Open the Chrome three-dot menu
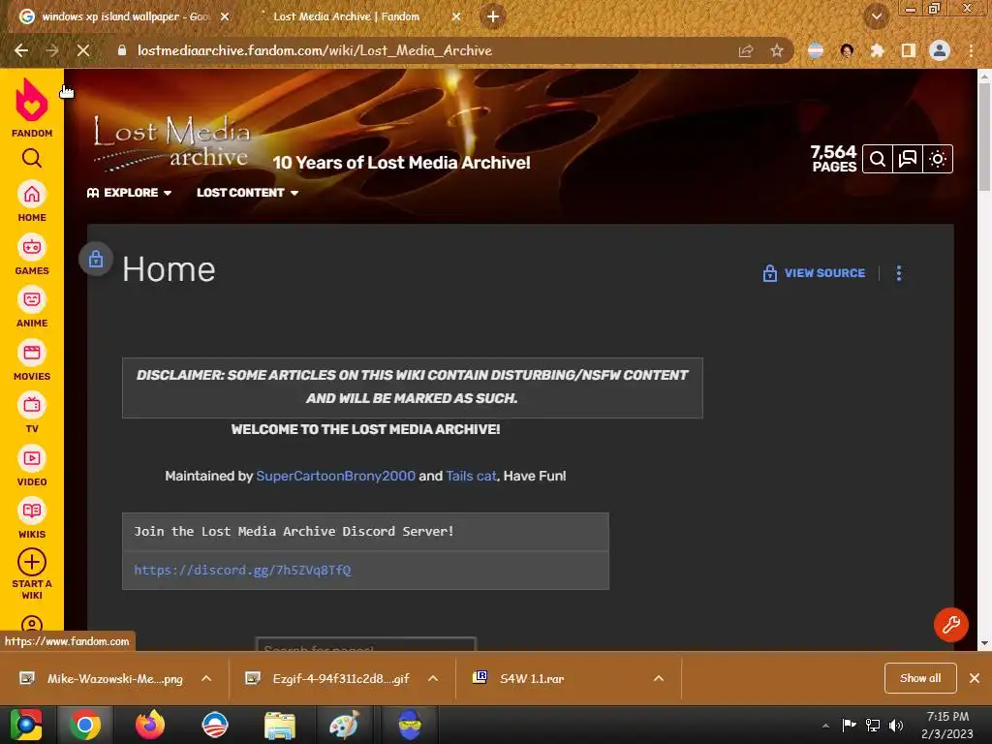 971,50
